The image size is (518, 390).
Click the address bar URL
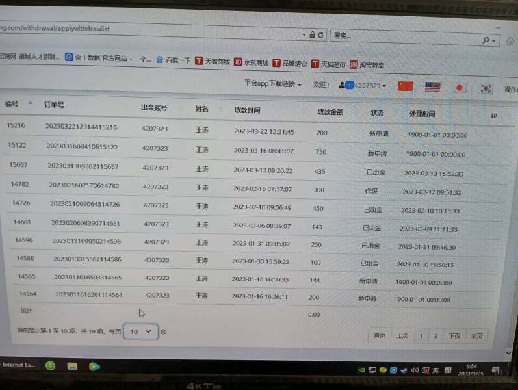pyautogui.click(x=55, y=28)
